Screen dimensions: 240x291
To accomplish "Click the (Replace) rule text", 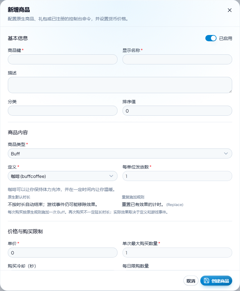I will (175, 205).
